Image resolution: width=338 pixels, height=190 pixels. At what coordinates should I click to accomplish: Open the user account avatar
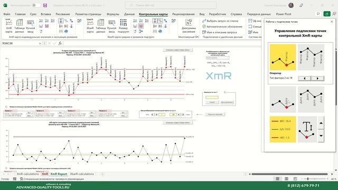(x=291, y=5)
